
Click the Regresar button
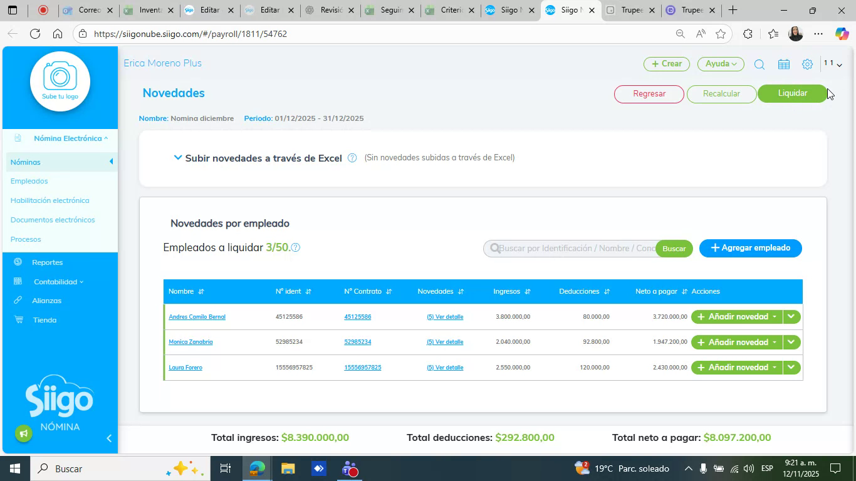coord(649,94)
